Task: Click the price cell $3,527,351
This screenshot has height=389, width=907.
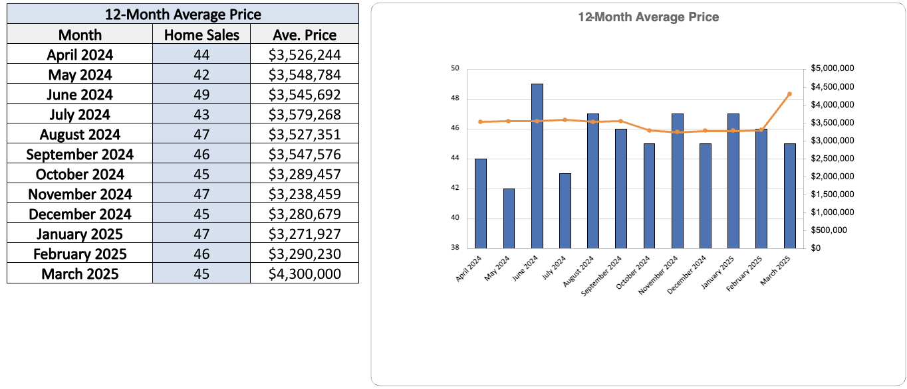Action: [x=305, y=134]
